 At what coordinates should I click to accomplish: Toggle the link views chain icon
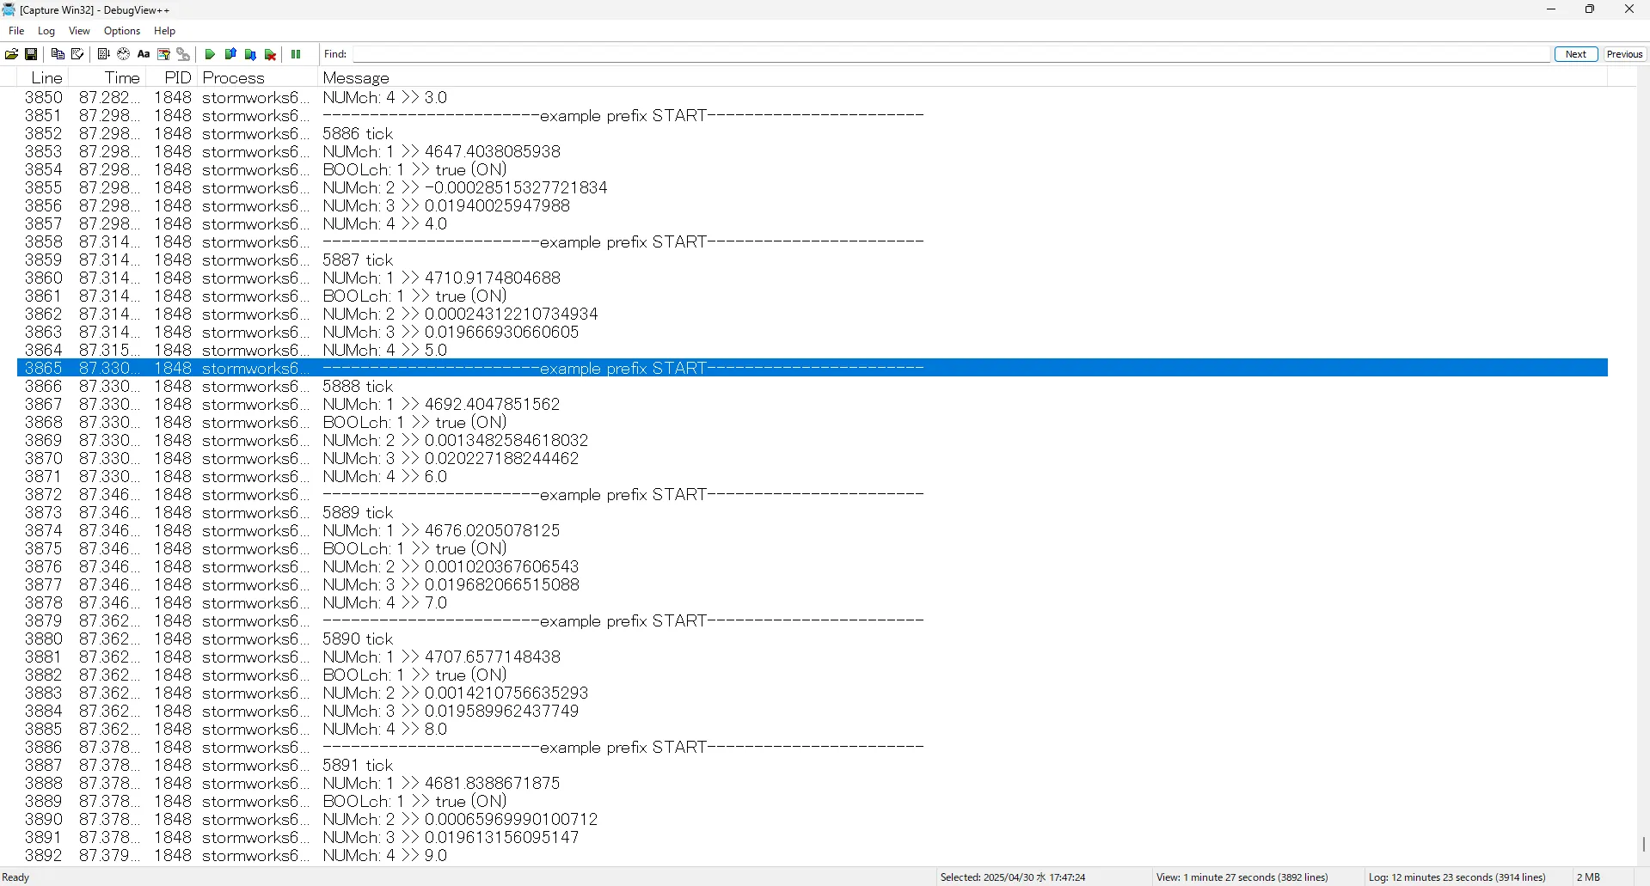[183, 54]
